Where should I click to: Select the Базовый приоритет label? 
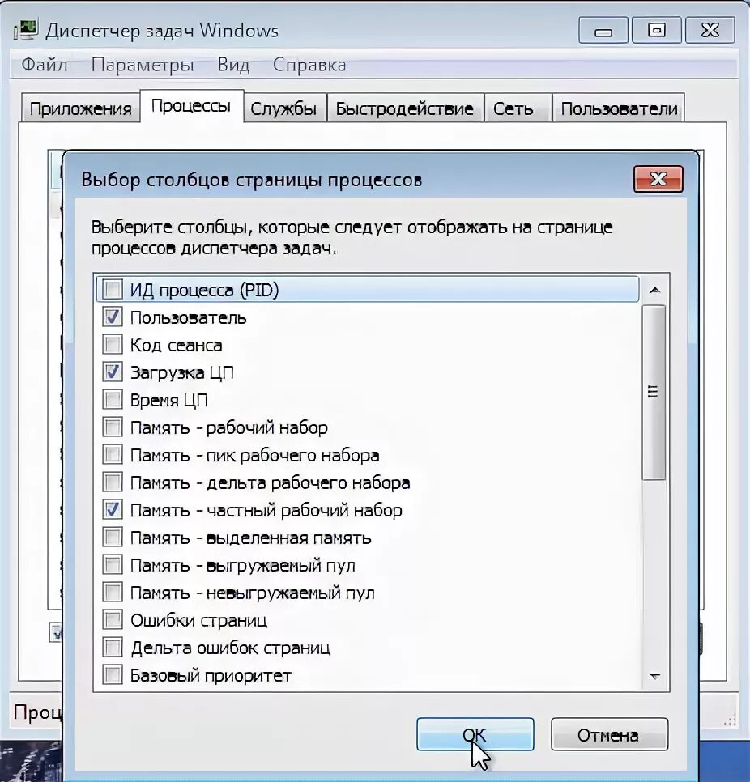click(211, 676)
